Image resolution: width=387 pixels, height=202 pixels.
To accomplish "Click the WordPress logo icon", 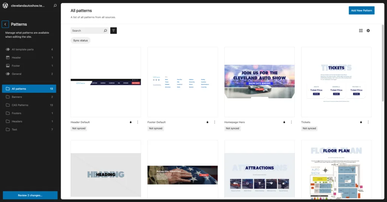I will click(5, 6).
